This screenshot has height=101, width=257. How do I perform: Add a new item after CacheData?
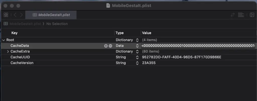click(106, 46)
